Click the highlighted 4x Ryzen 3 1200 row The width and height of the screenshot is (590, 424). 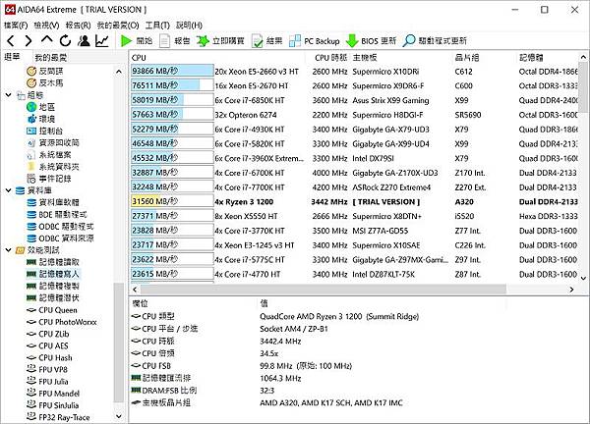tap(354, 201)
